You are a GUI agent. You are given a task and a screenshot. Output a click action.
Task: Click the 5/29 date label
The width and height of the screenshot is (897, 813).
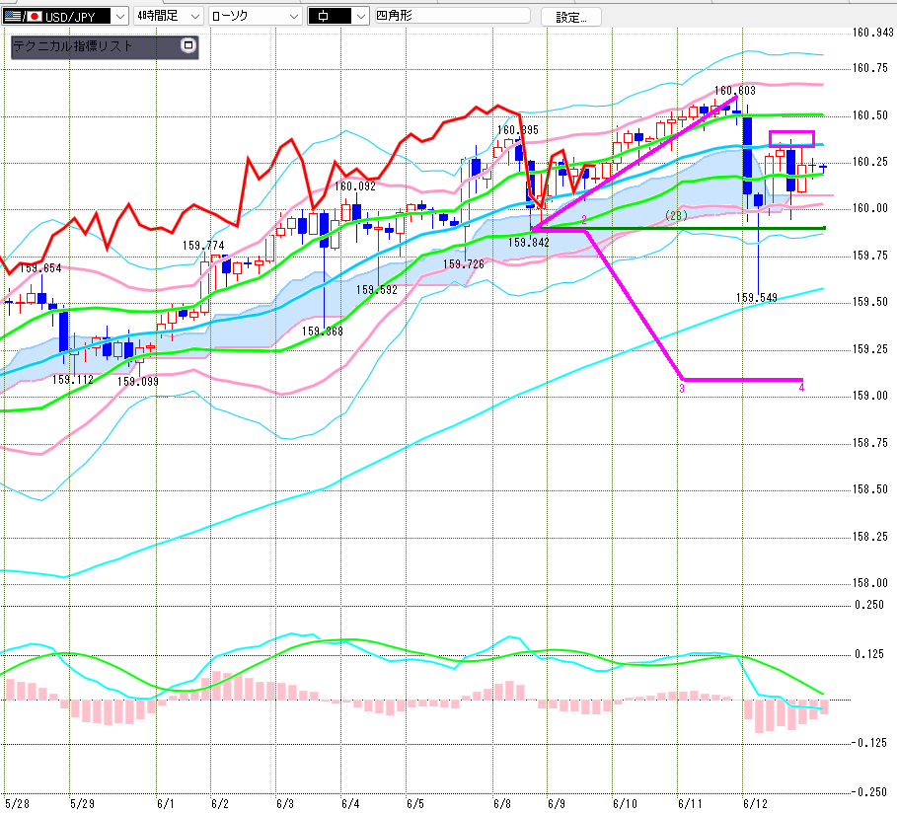coord(82,804)
